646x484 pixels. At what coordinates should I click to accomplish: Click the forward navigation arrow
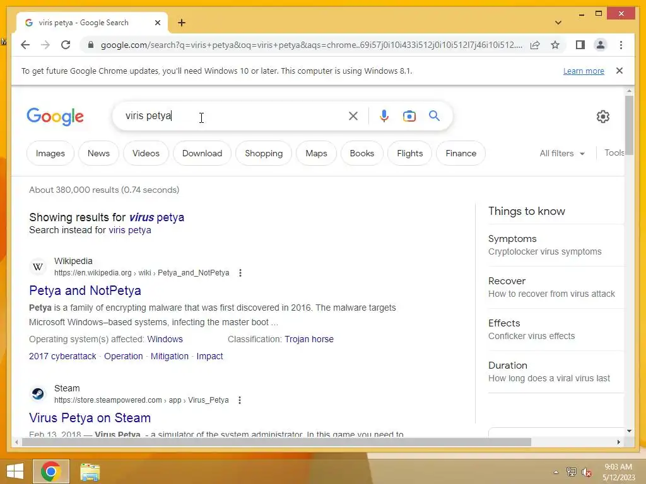click(x=45, y=45)
